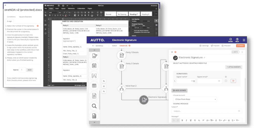Viewport: 256px width, 128px height.
Task: Open the ONLYOFFICE search icon in the left sidebar
Action: click(45, 21)
